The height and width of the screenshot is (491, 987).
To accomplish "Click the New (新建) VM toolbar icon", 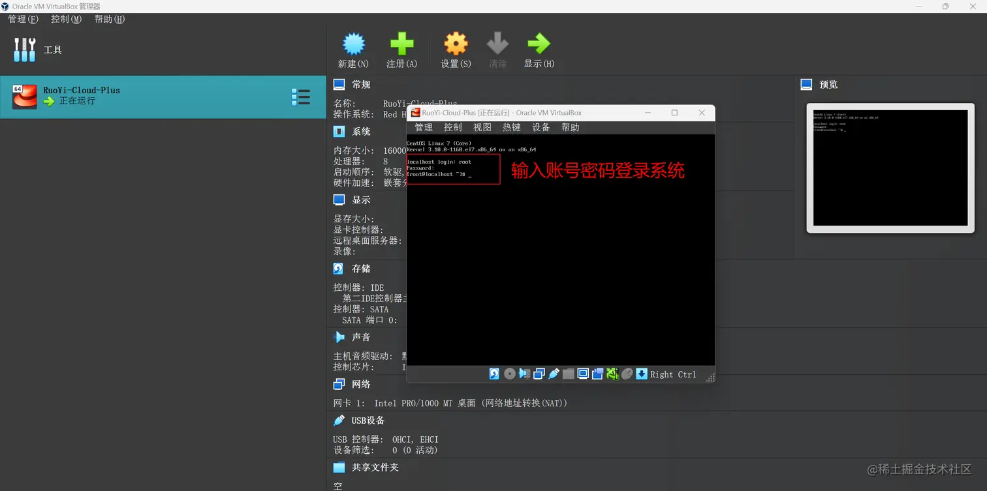I will [x=353, y=44].
